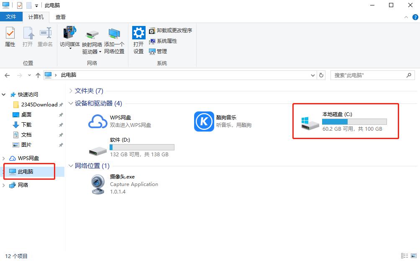The image size is (420, 261).
Task: Open 摄像头.exe under 网络位置
Action: point(97,183)
